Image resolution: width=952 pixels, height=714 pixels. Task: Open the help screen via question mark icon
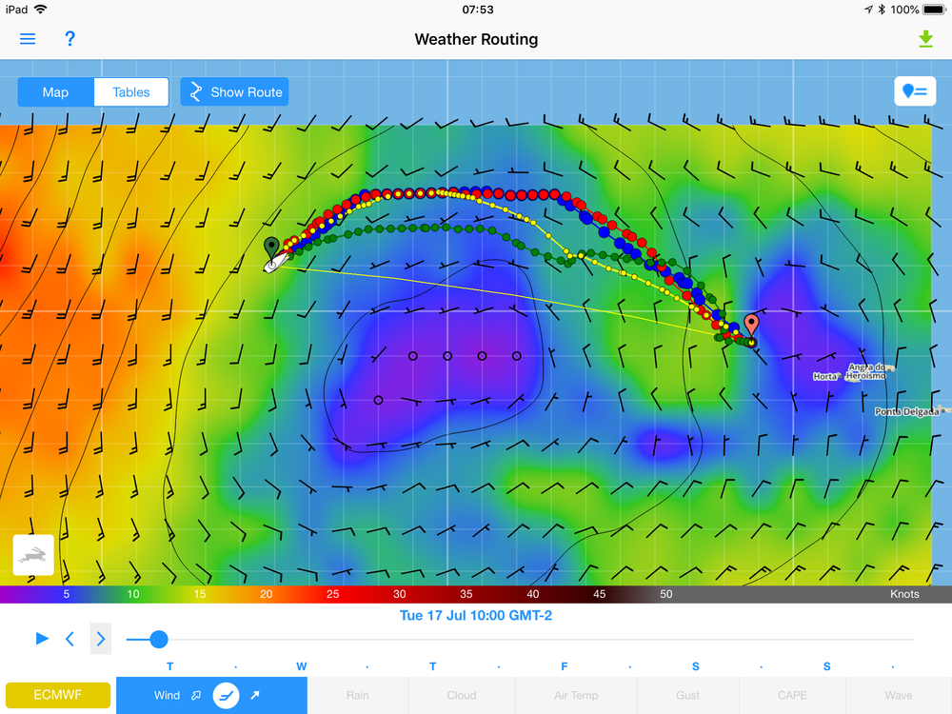click(69, 39)
